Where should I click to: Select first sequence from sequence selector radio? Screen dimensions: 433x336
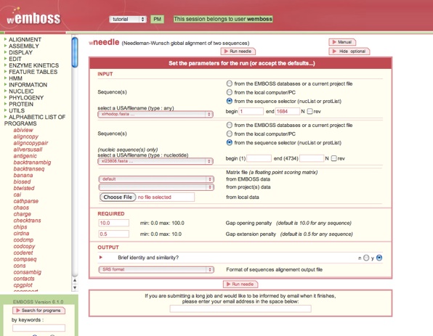229,101
